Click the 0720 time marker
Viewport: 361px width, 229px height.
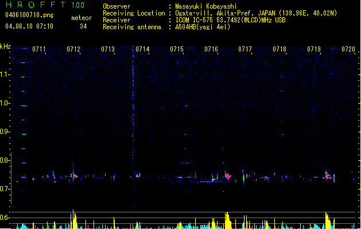pos(348,49)
